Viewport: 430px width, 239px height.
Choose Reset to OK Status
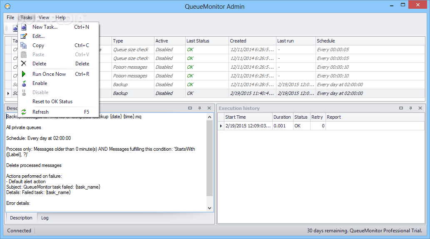58,102
